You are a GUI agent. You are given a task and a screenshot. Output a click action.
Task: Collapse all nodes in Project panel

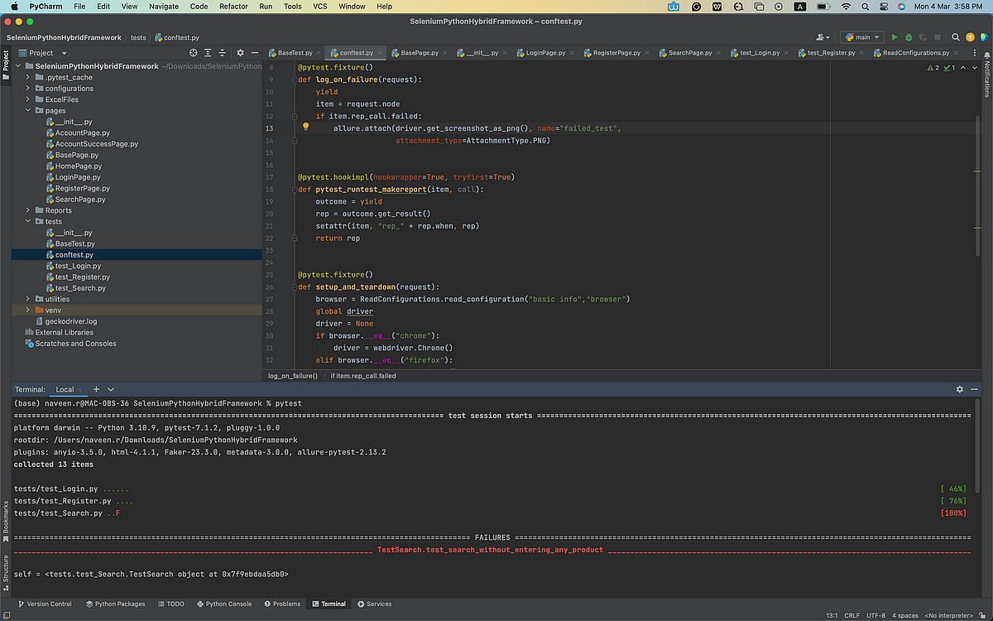pyautogui.click(x=222, y=51)
